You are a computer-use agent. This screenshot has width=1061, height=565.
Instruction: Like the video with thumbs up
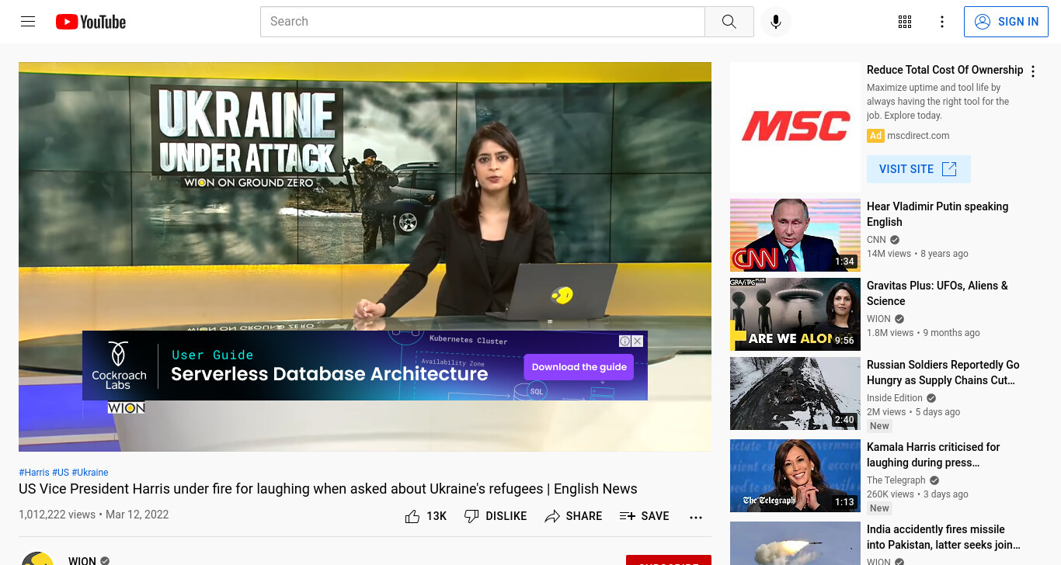[x=426, y=516]
